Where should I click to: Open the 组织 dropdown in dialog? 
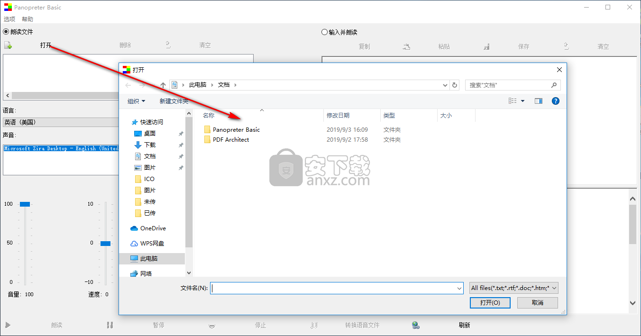coord(137,101)
